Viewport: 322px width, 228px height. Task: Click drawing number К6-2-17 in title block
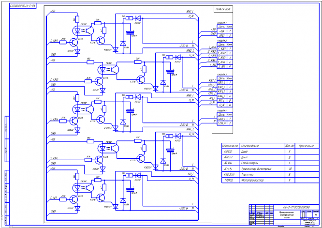tap(296, 207)
